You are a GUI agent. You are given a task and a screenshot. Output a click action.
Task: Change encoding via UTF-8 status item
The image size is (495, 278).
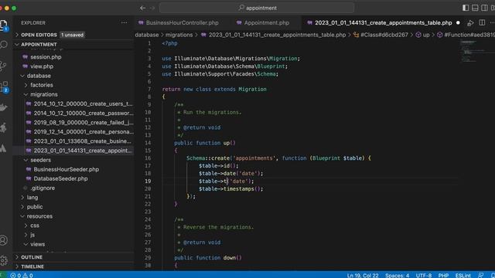(424, 275)
